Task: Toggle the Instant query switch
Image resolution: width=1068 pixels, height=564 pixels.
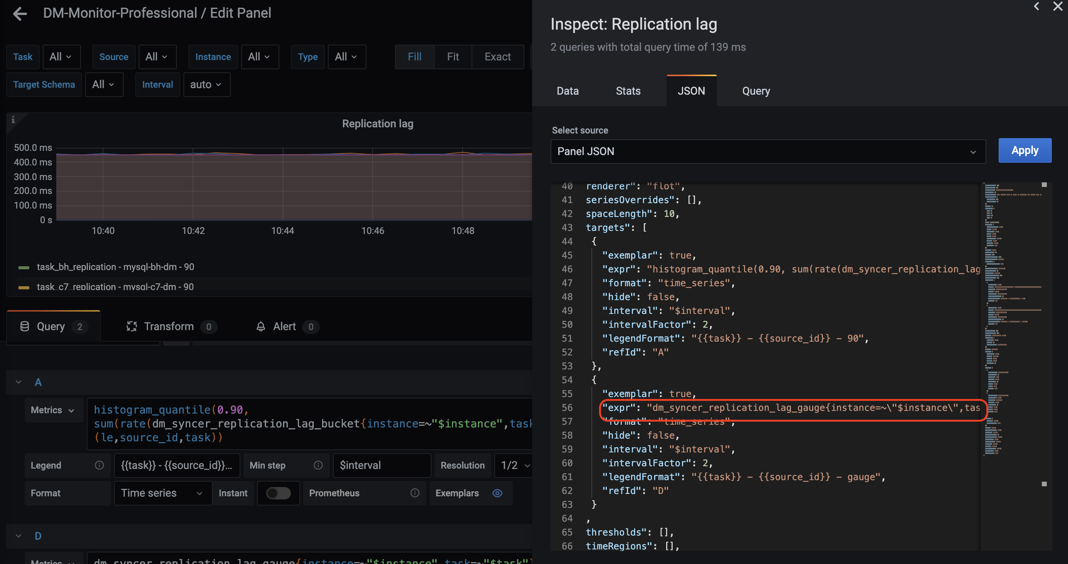Action: tap(278, 493)
